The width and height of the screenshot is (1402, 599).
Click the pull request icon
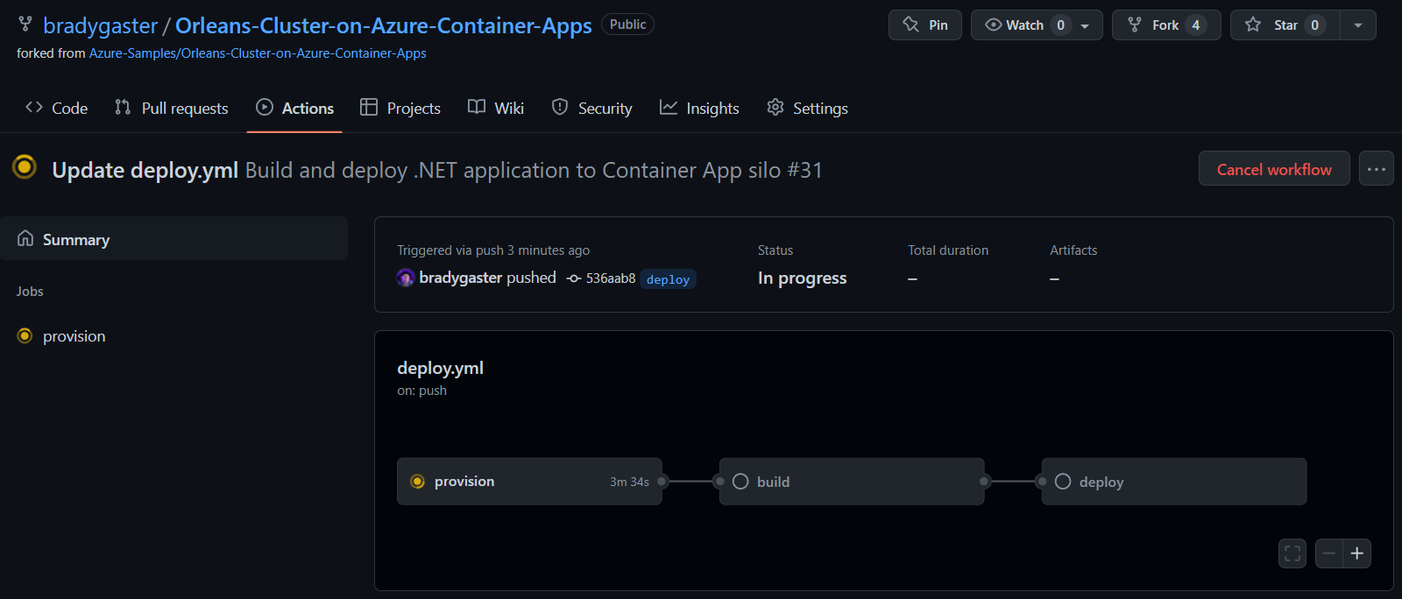[x=123, y=107]
